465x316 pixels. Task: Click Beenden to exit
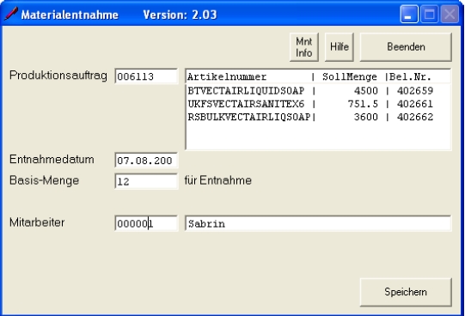(406, 47)
